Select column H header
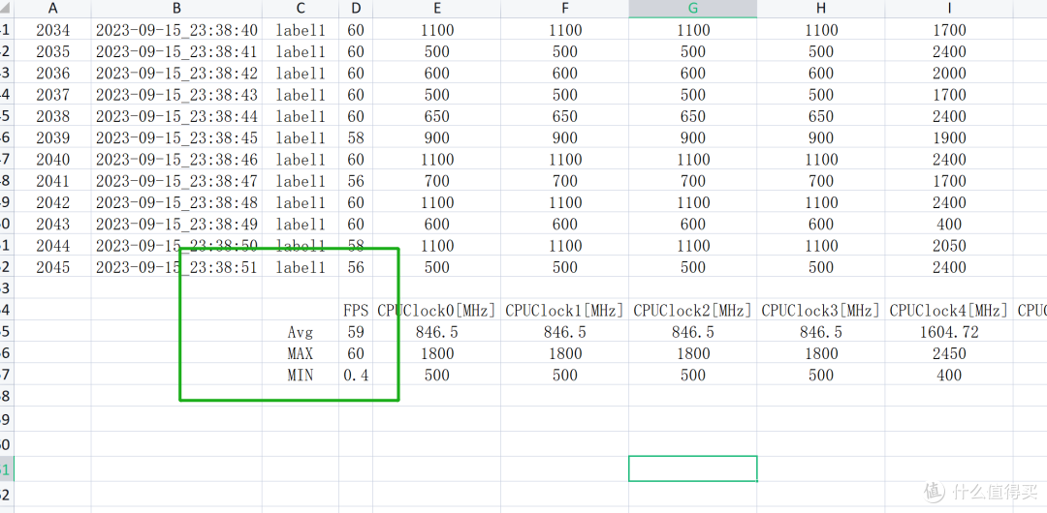Screen dimensions: 1047x513 [821, 8]
